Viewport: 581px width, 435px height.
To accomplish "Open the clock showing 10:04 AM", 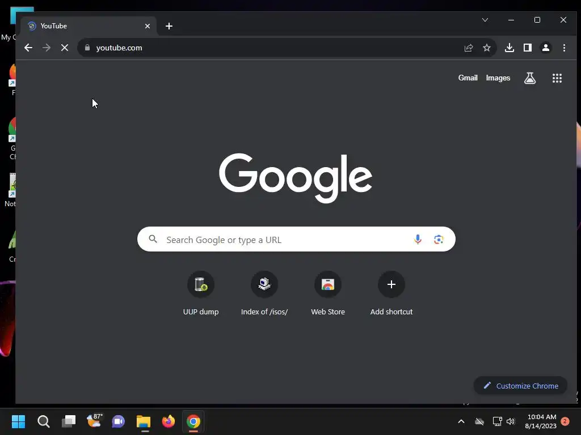I will click(x=541, y=421).
